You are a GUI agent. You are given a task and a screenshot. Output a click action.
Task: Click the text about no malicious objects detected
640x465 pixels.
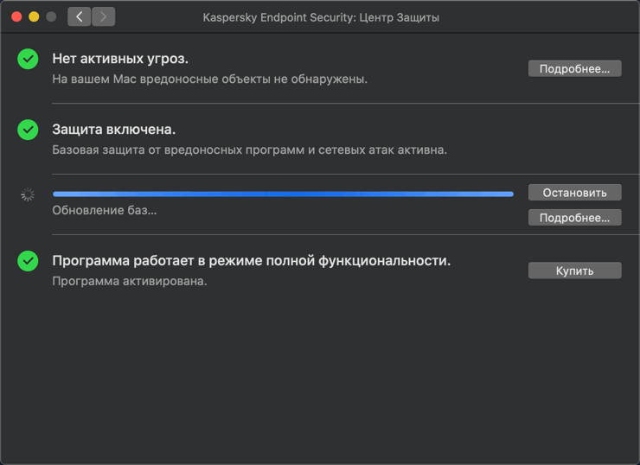click(x=210, y=79)
